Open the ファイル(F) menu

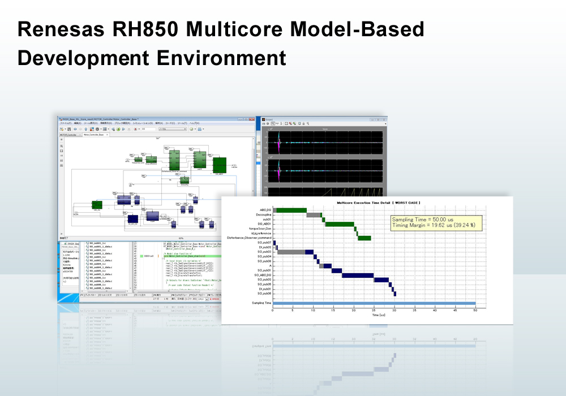(65, 123)
